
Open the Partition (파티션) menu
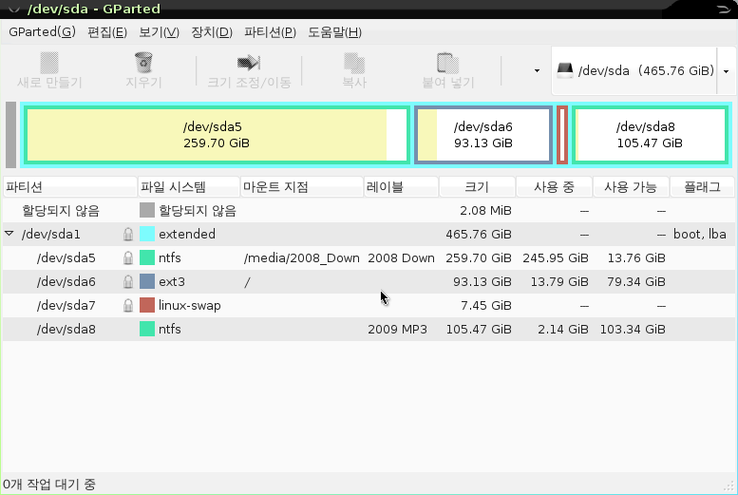click(270, 32)
